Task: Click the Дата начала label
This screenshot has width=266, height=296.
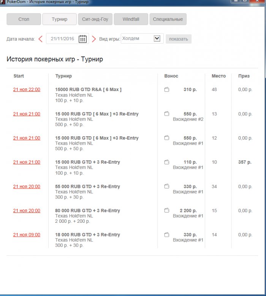Action: point(21,39)
